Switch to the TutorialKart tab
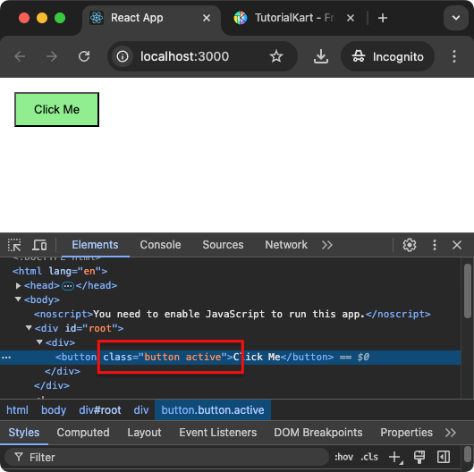The image size is (474, 472). tap(284, 18)
